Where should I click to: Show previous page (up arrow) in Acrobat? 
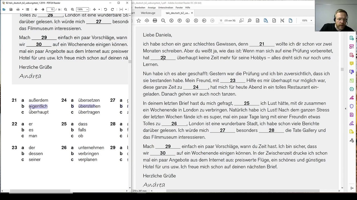pos(179,21)
